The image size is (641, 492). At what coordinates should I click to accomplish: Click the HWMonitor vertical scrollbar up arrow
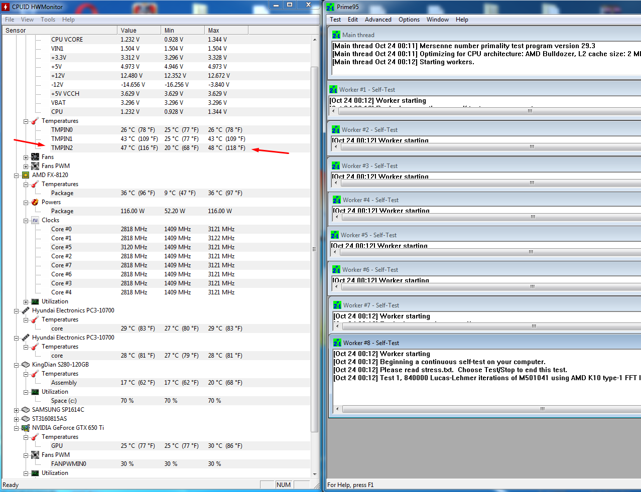[315, 39]
